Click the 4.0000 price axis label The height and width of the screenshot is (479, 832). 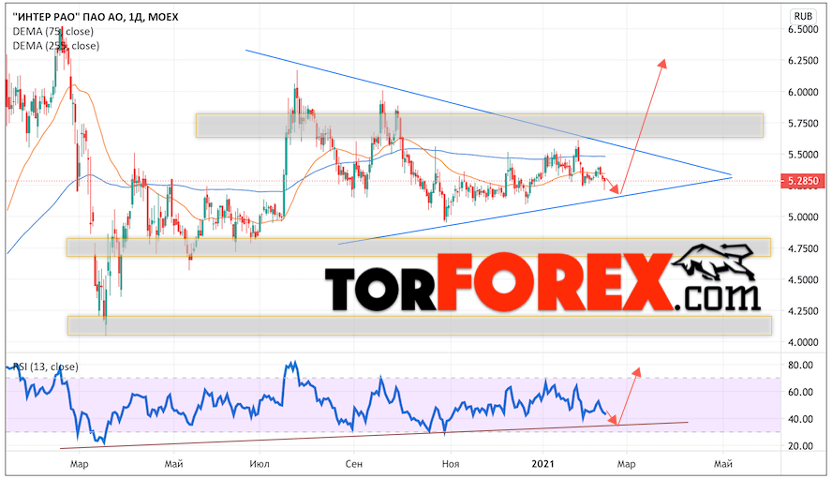tap(803, 342)
